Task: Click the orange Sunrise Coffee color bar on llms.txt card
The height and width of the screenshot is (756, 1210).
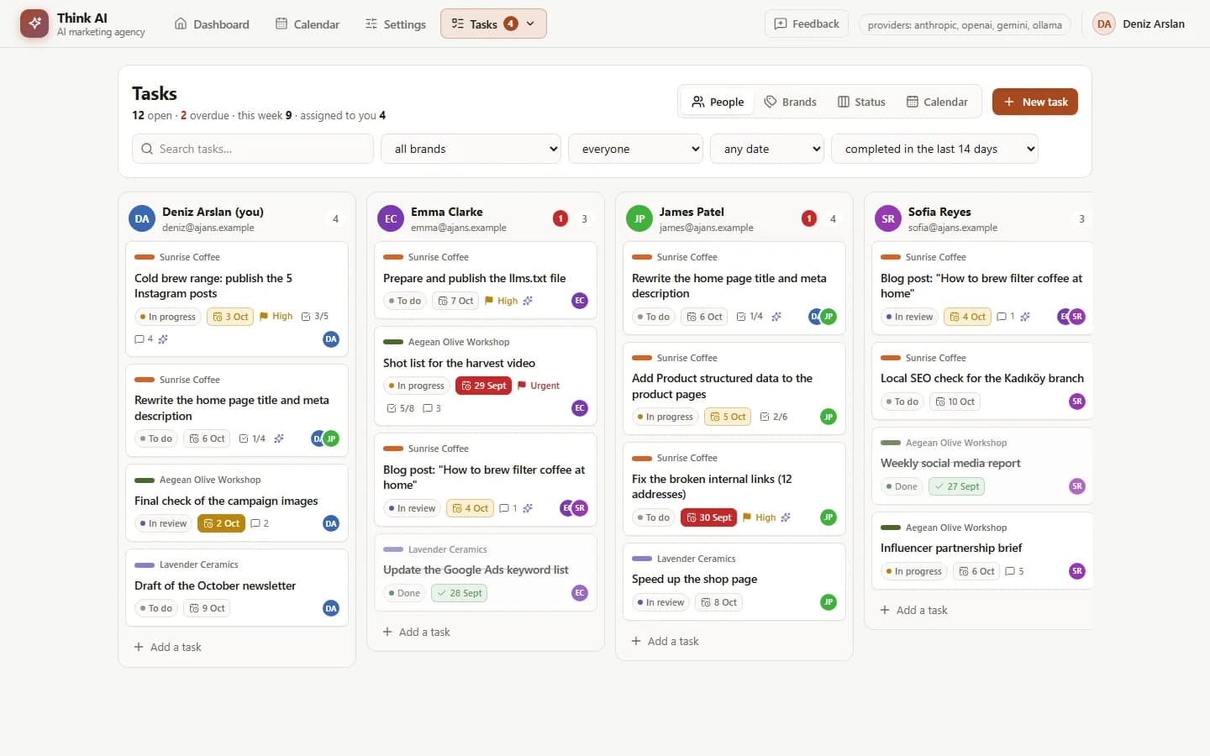Action: 393,257
